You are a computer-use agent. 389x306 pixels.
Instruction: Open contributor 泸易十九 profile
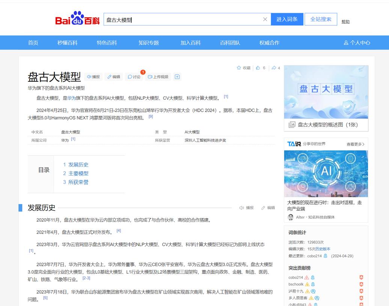296,291
